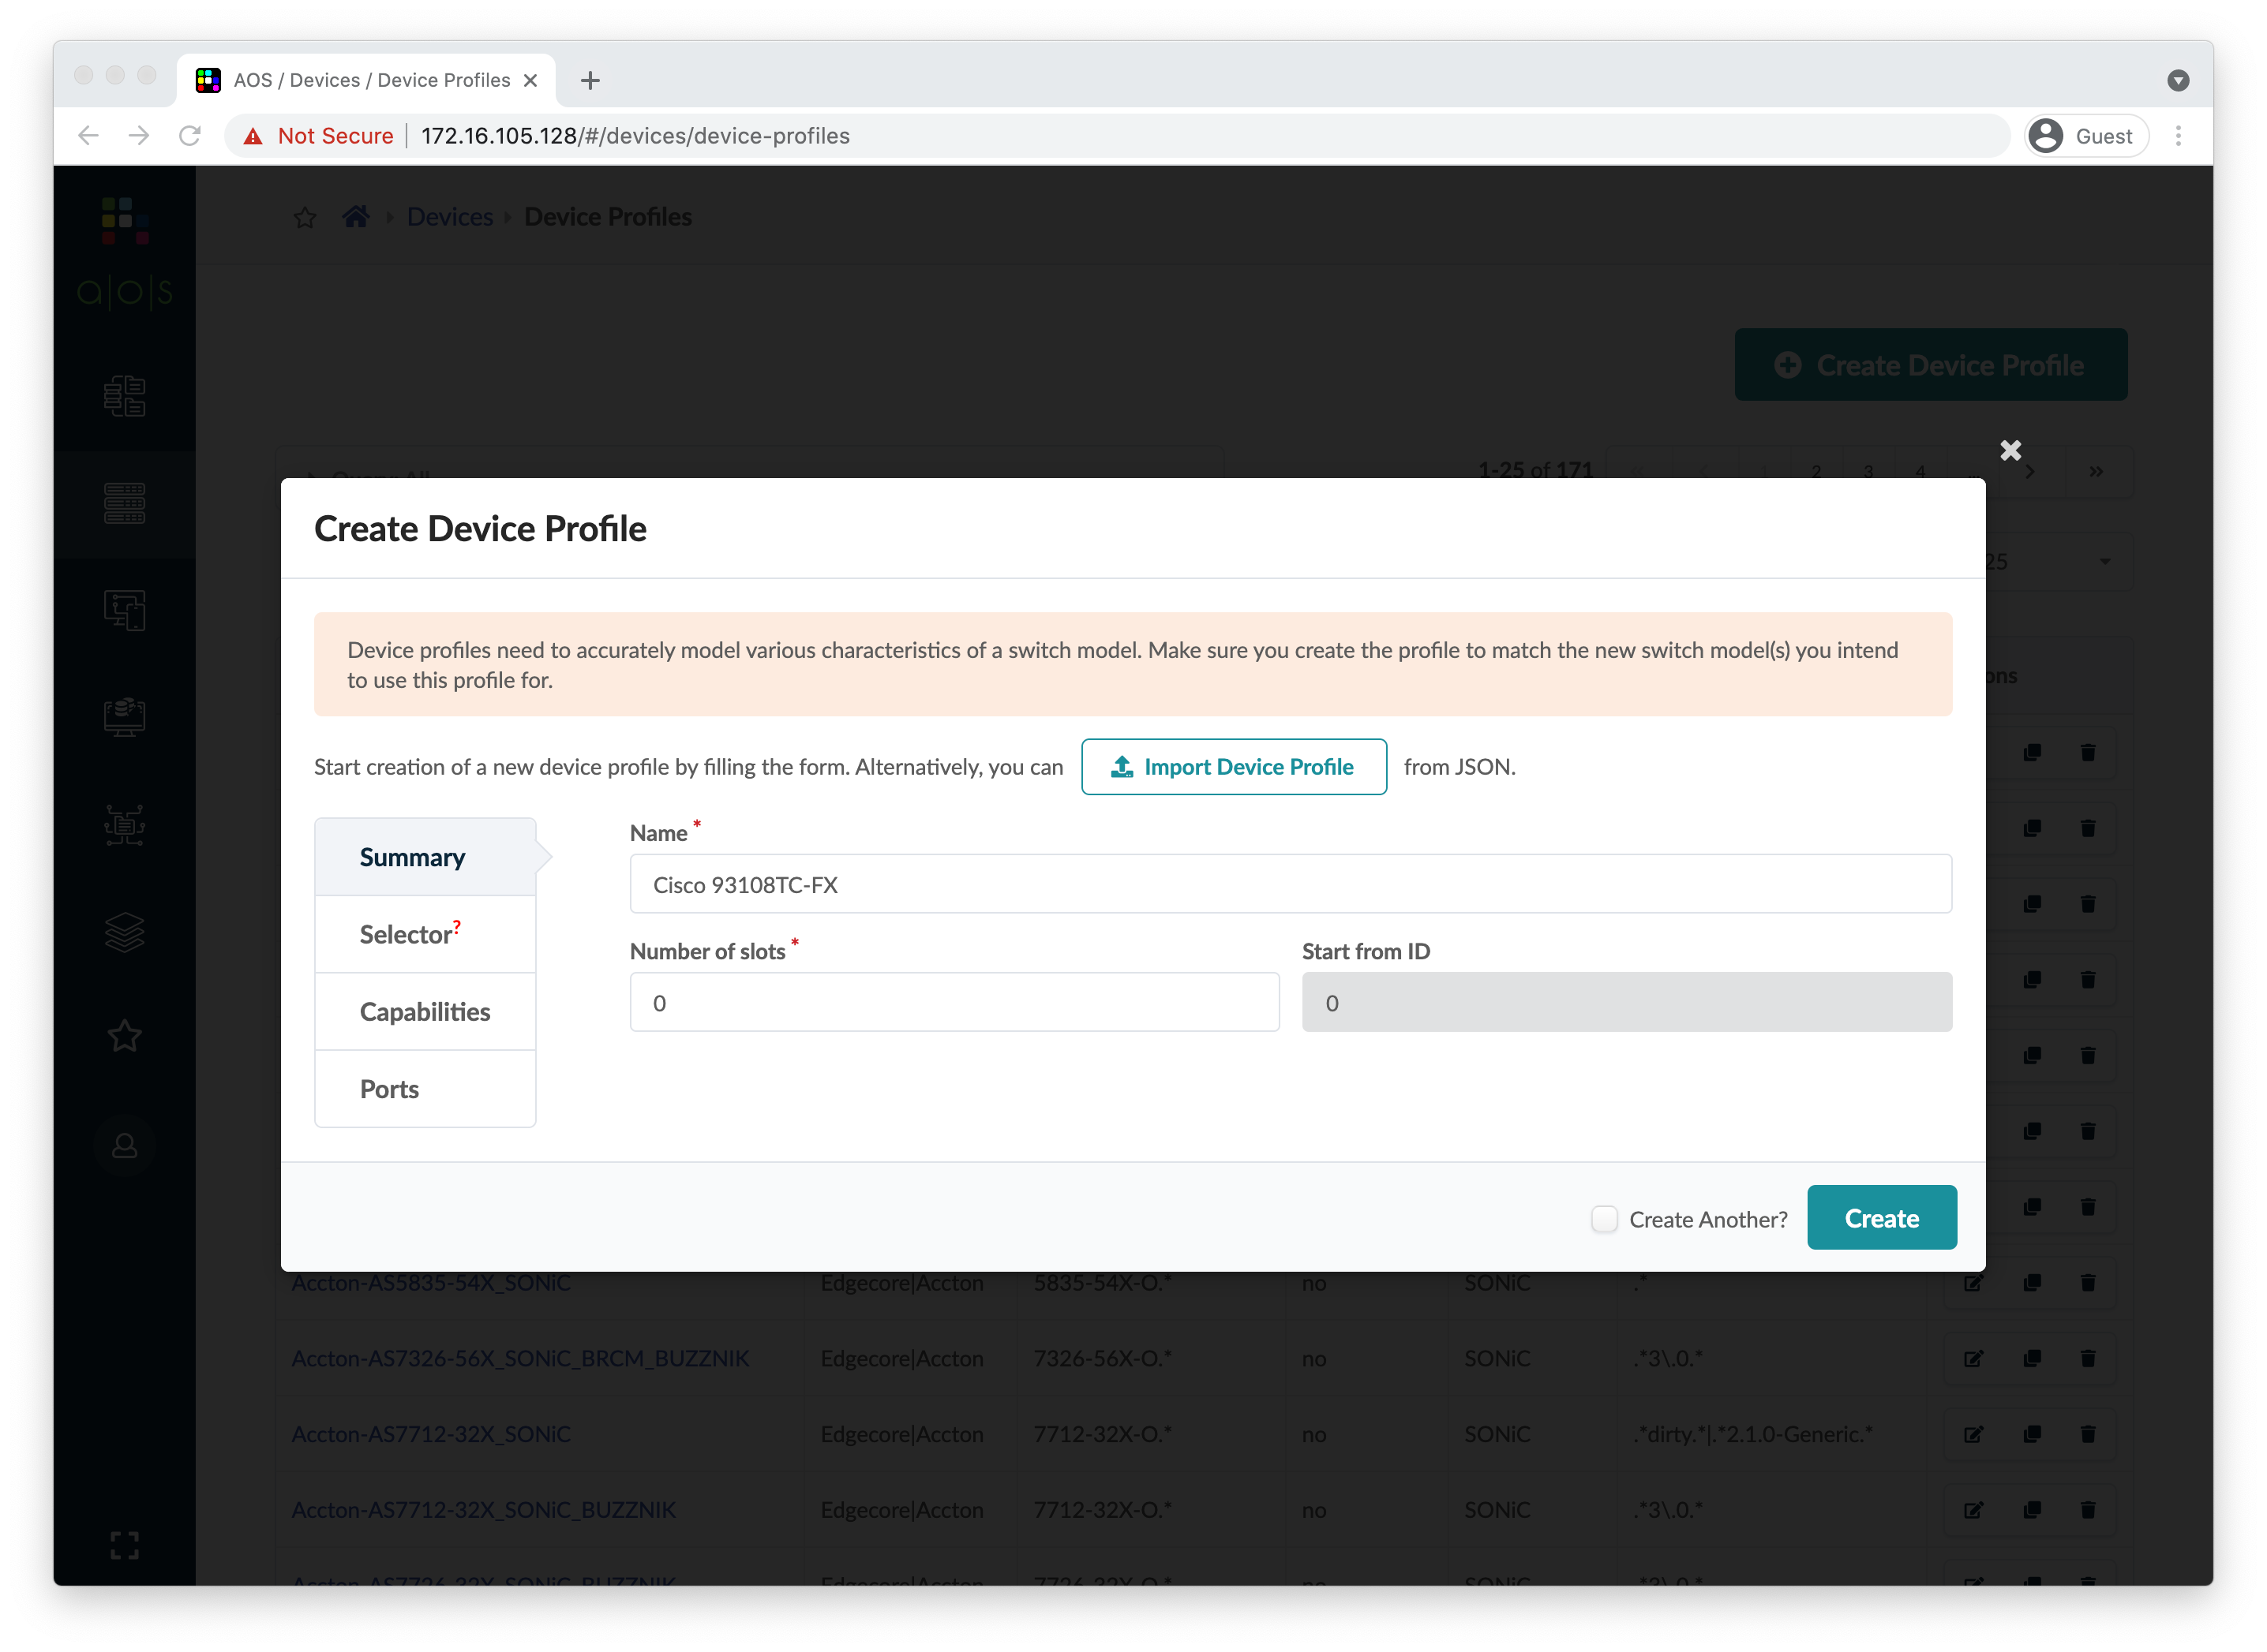Click the Create button
The height and width of the screenshot is (1652, 2267).
pyautogui.click(x=1881, y=1217)
